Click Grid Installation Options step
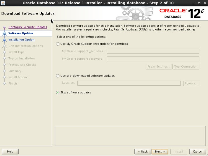208x156 pixels. 26,46
